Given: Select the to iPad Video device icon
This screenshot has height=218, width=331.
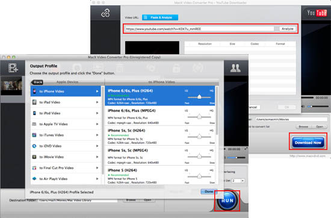Looking at the screenshot, I should pyautogui.click(x=34, y=102).
